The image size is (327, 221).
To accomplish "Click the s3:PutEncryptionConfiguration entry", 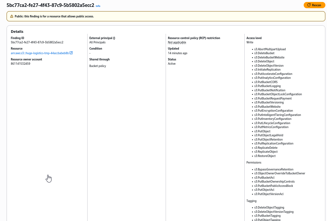I will [x=274, y=111].
